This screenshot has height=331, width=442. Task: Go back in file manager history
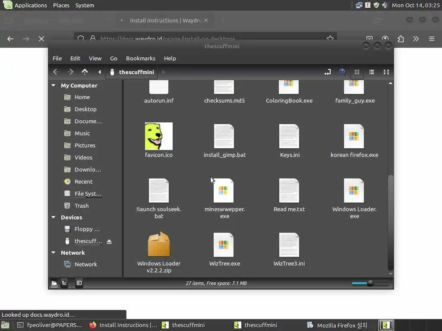56,72
